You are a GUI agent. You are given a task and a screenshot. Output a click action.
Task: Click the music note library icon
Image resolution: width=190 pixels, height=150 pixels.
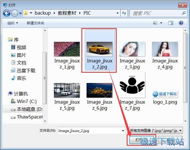coord(13,78)
